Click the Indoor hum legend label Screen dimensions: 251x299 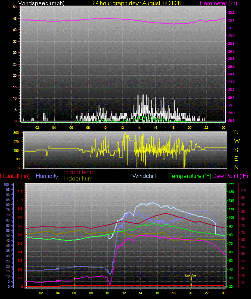pos(78,178)
